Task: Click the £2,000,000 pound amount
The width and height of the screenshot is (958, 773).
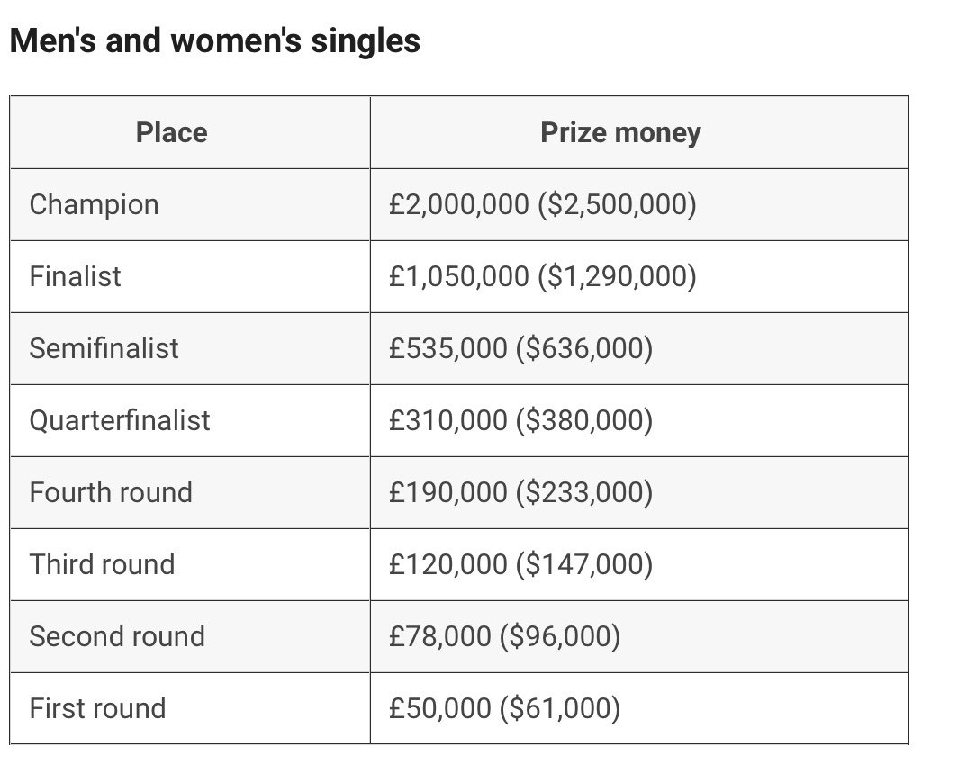Action: tap(459, 205)
